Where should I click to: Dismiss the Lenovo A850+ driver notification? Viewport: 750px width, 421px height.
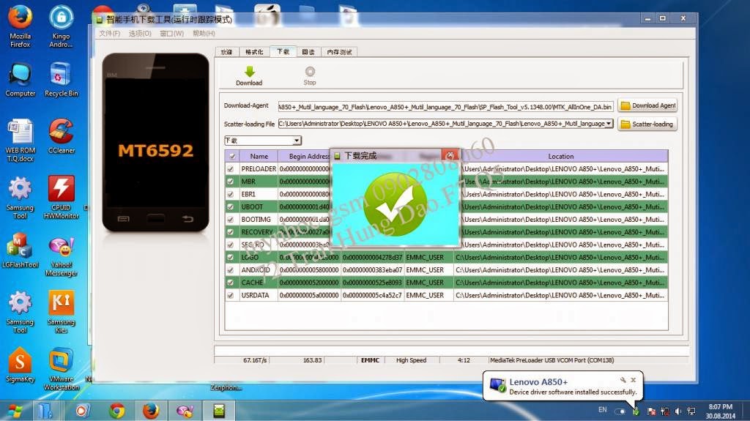coord(633,380)
